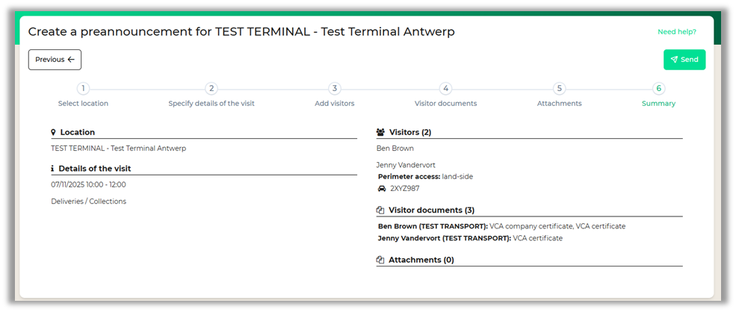Click the Attachments section icon

pos(380,260)
